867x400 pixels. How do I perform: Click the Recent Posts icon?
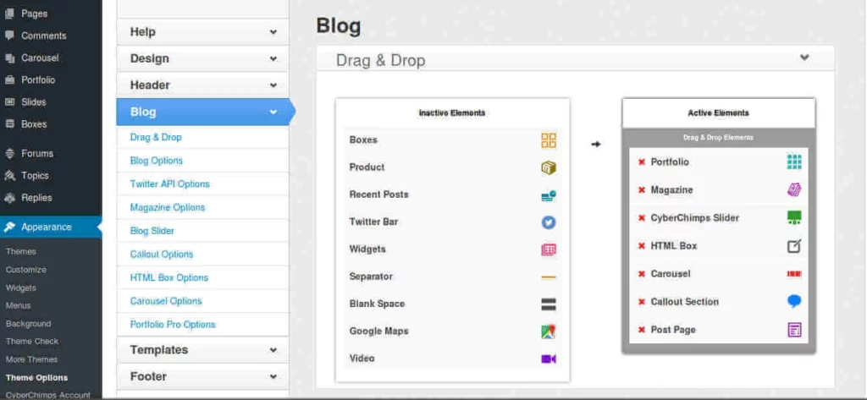549,195
